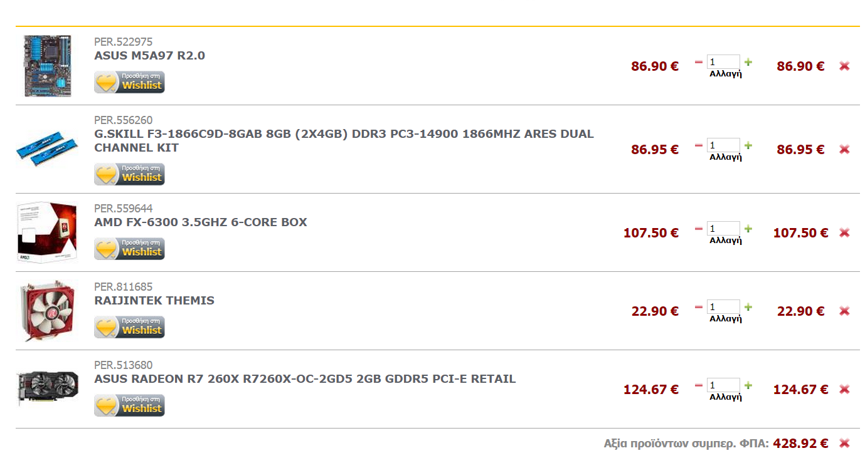Click Αλλαγή under Radeon R7 quantity

[x=726, y=397]
